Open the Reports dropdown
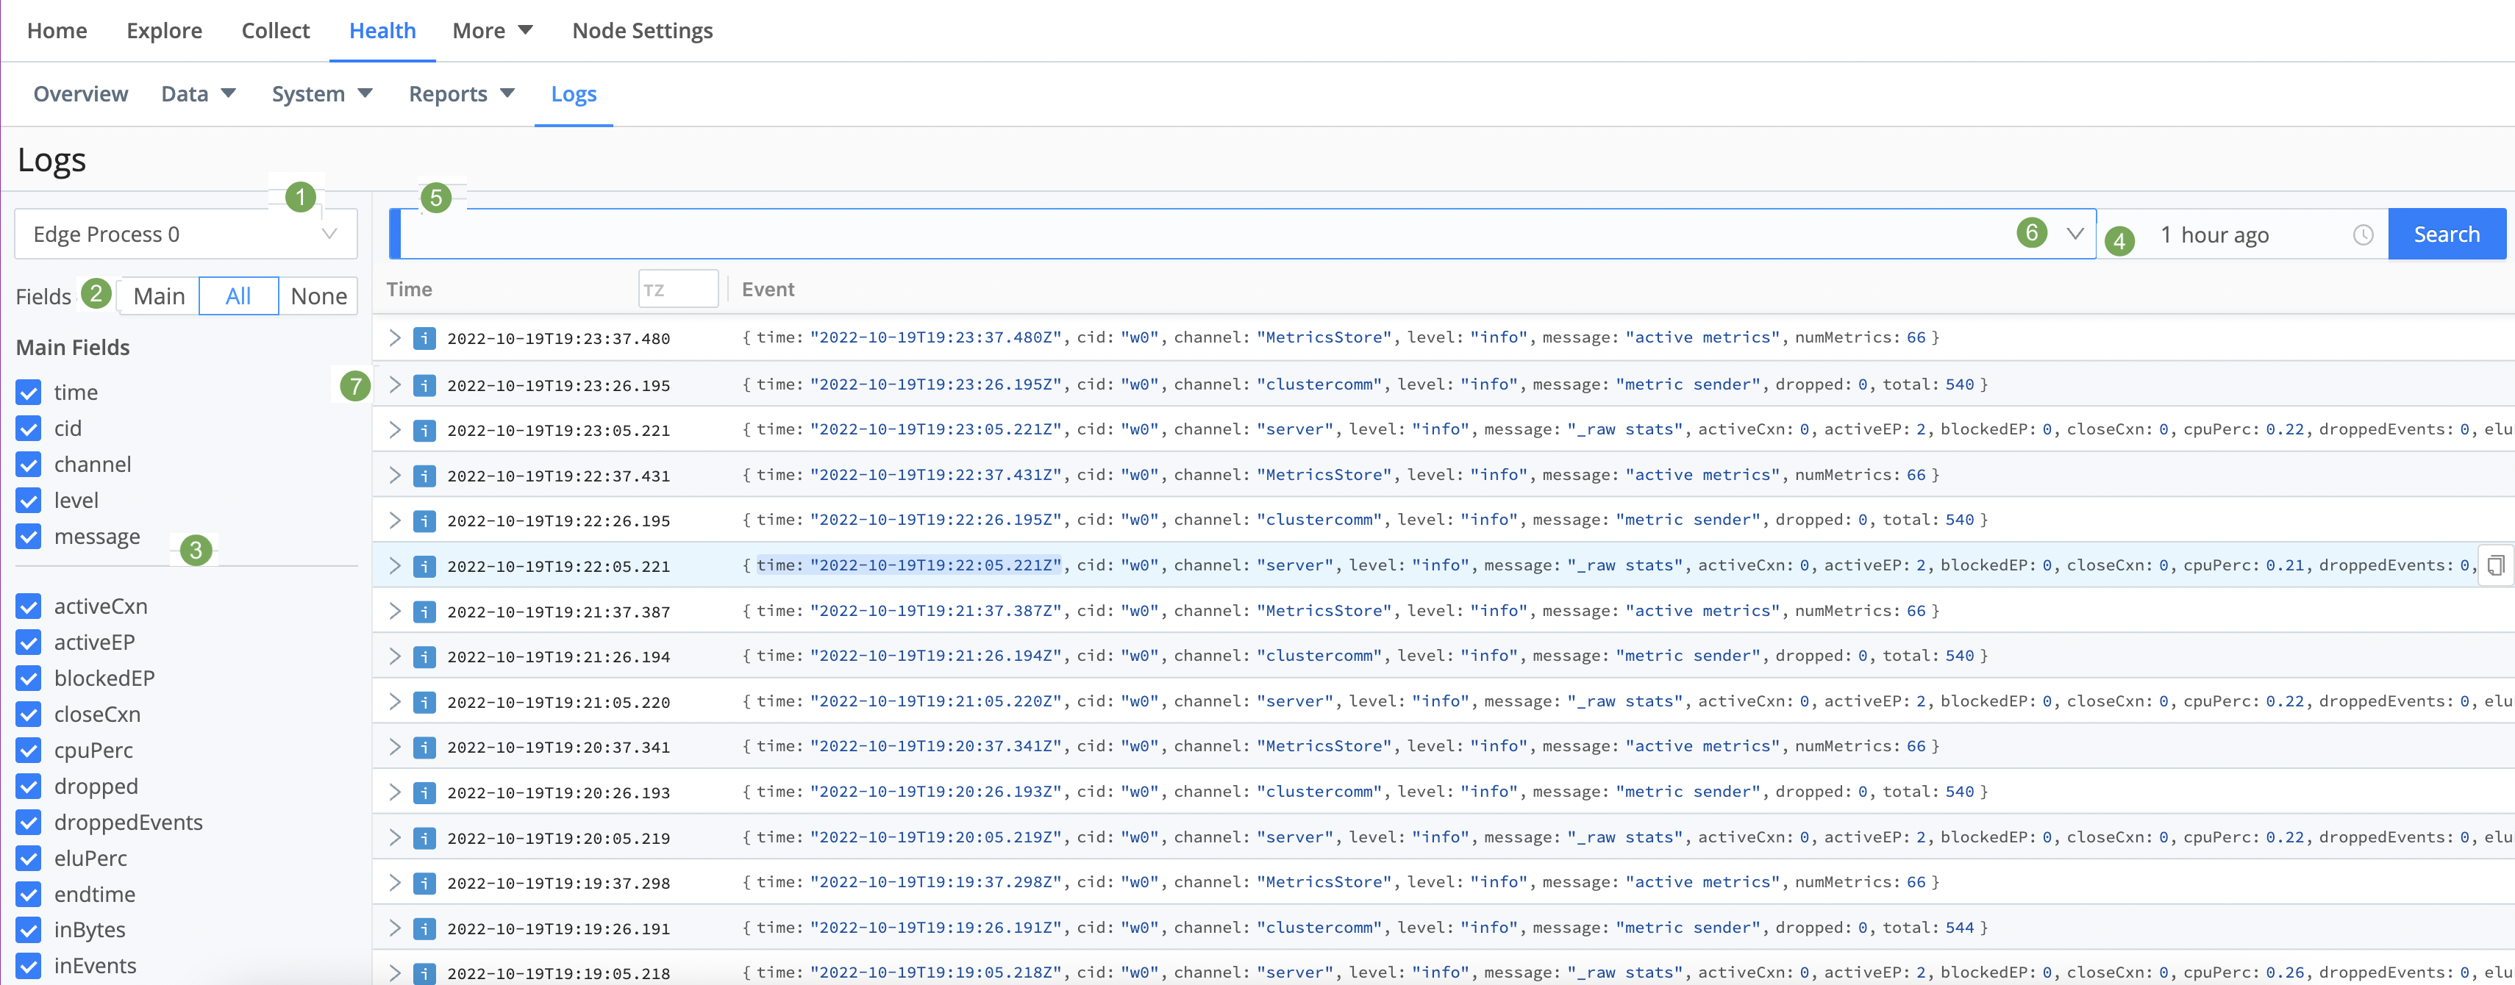This screenshot has height=985, width=2515. click(x=461, y=93)
